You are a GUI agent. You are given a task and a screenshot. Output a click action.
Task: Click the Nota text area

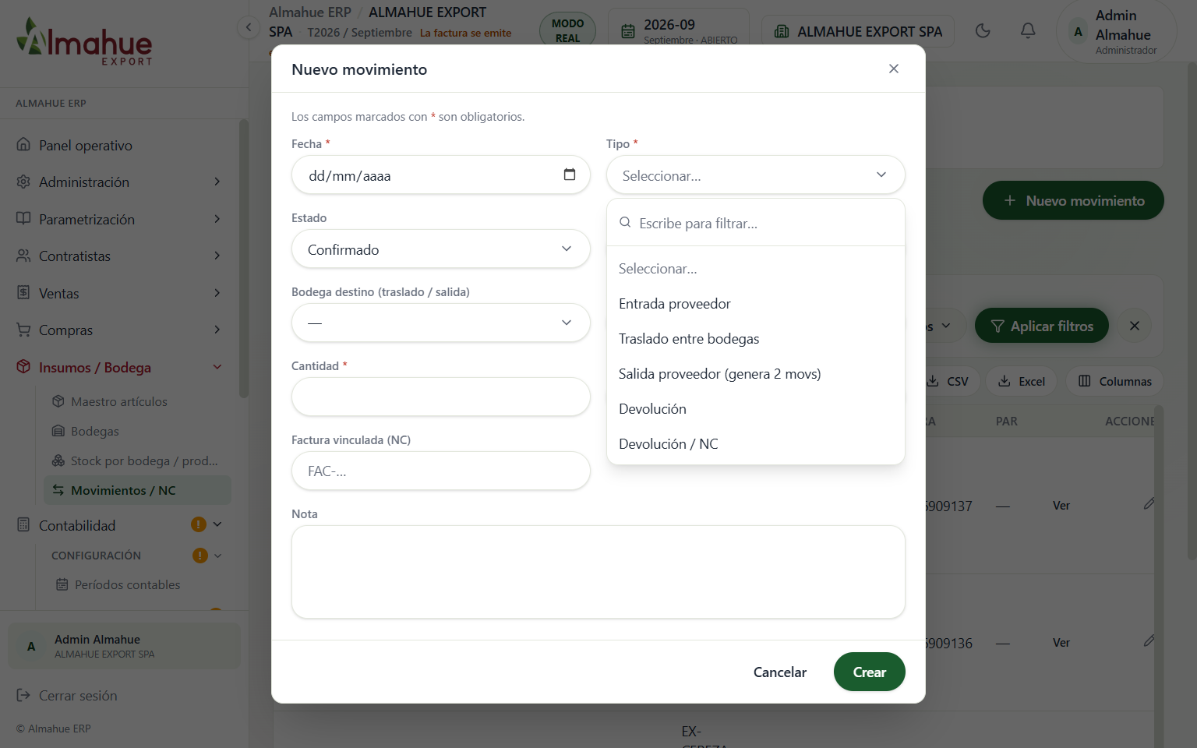click(598, 572)
